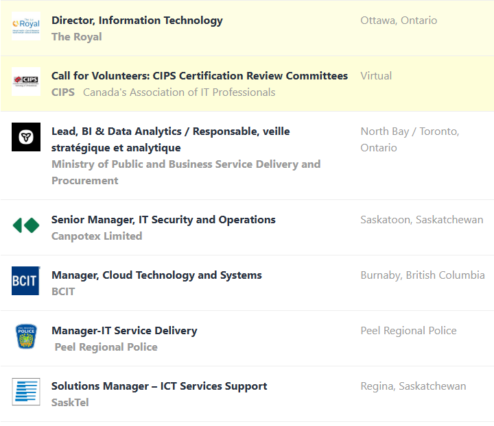The height and width of the screenshot is (426, 494).
Task: Click the SaskTel employer name
Action: 70,403
